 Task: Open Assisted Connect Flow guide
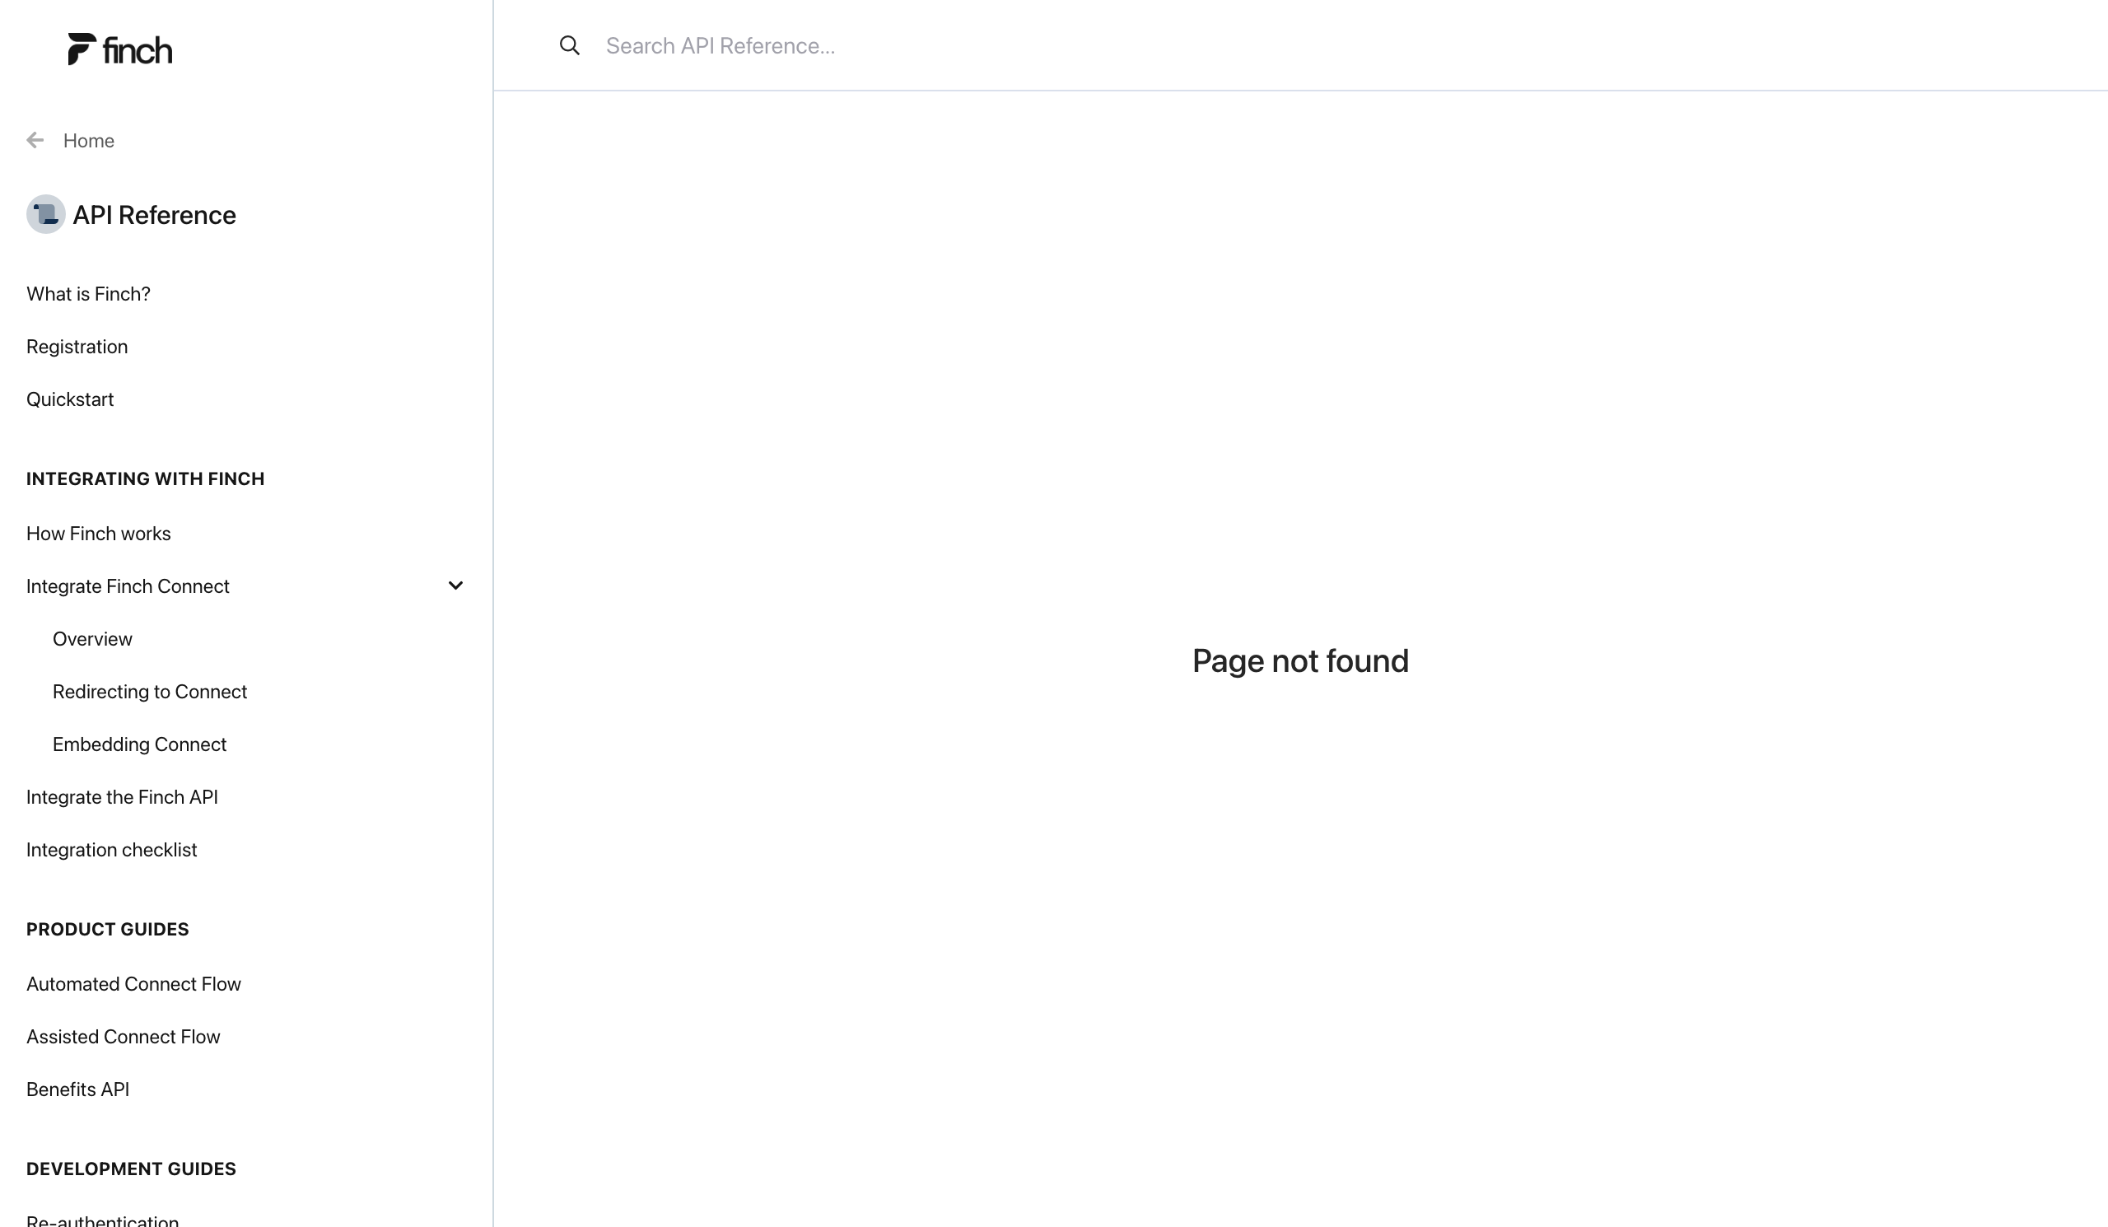point(123,1036)
